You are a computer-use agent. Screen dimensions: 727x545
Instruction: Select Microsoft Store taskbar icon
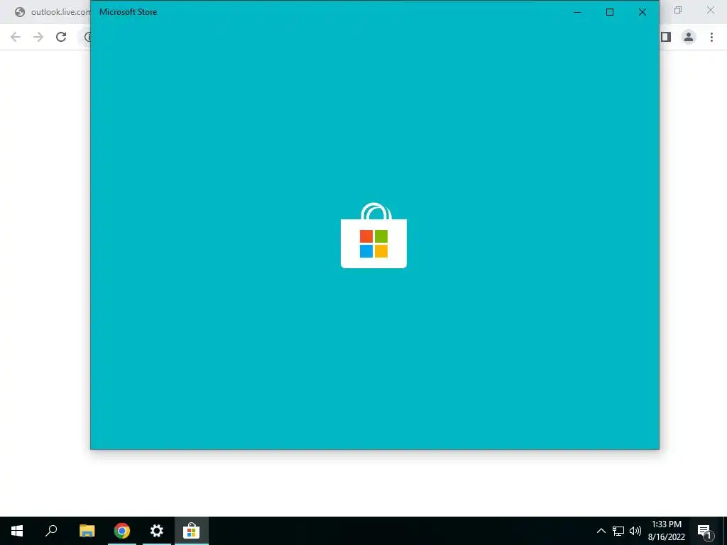click(192, 531)
